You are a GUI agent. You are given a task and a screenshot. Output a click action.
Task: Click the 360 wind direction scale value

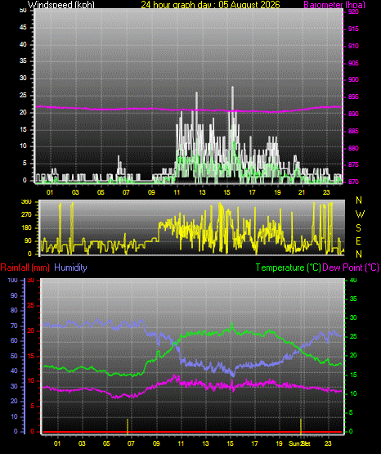point(26,202)
